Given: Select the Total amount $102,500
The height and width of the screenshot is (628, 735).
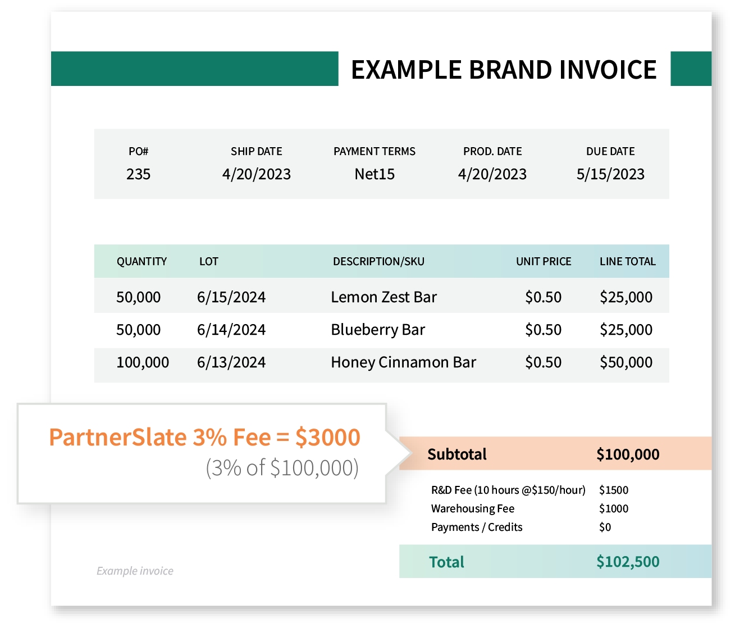Looking at the screenshot, I should (x=628, y=562).
